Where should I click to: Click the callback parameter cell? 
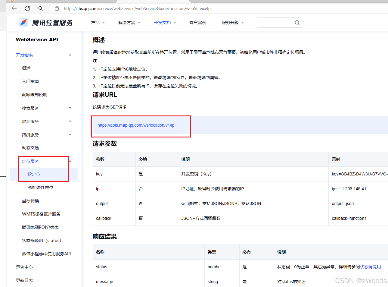114,218
